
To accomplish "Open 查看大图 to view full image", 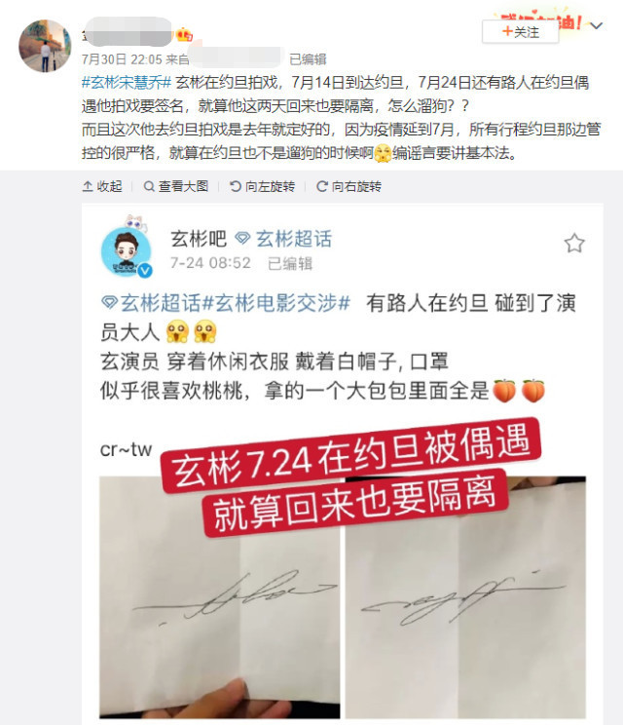I will tap(176, 186).
